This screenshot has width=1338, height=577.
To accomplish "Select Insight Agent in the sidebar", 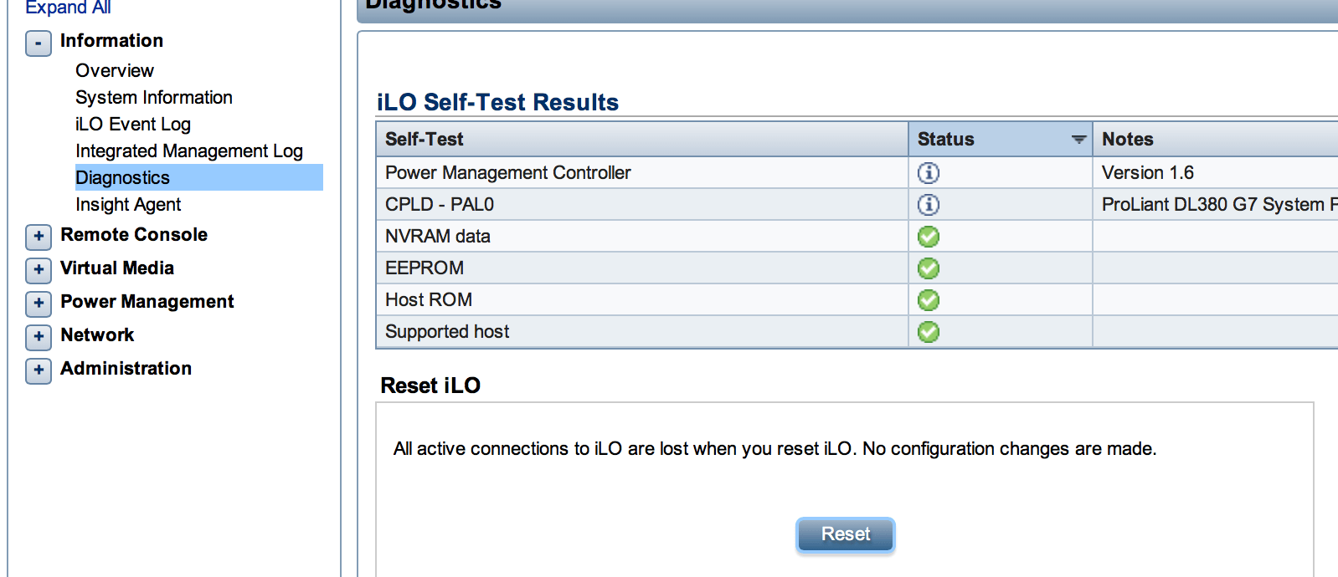I will 128,205.
